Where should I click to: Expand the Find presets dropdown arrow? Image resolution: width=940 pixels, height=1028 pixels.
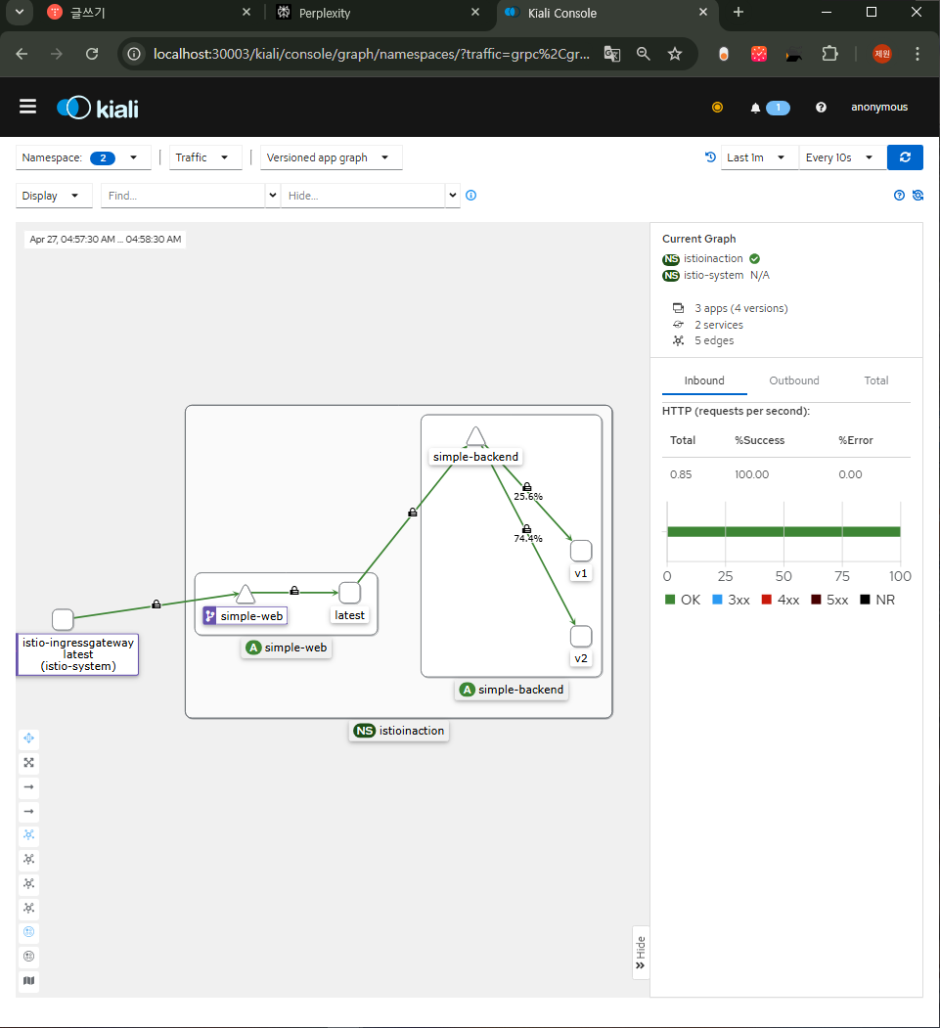coord(273,196)
